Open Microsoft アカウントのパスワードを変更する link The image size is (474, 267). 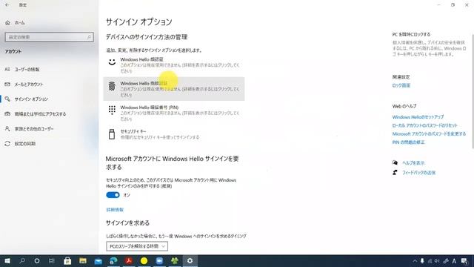(429, 133)
